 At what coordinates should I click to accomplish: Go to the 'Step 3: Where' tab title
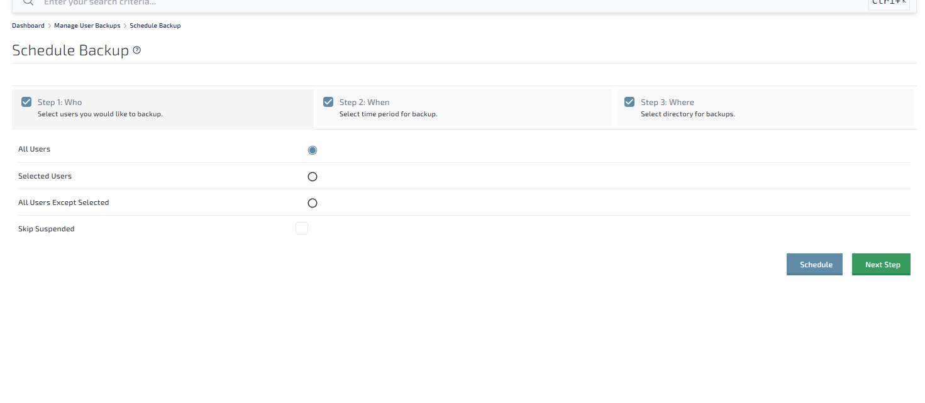click(667, 102)
